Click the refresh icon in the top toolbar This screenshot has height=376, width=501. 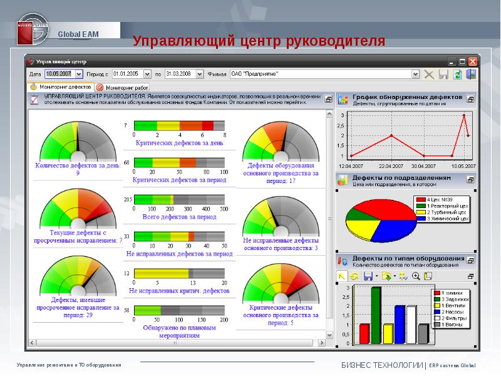pyautogui.click(x=458, y=74)
